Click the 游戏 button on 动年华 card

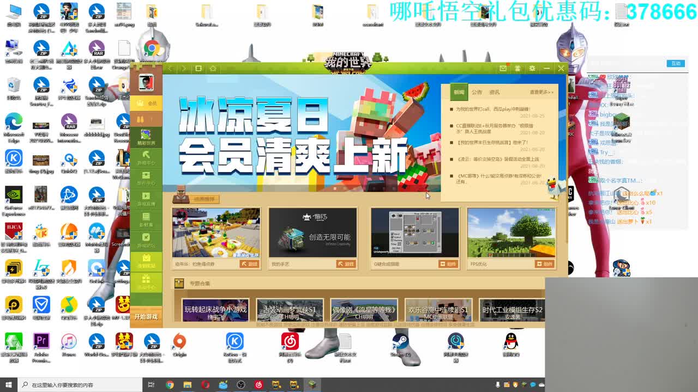(x=250, y=264)
